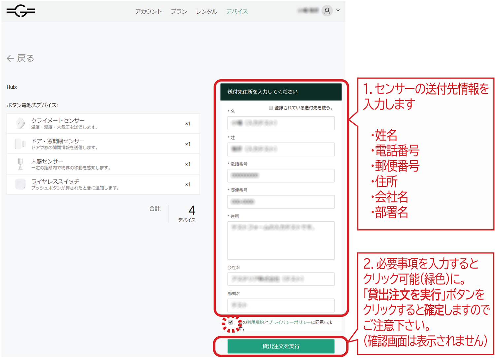Open the user profile avatar icon
This screenshot has width=495, height=358.
pos(327,11)
